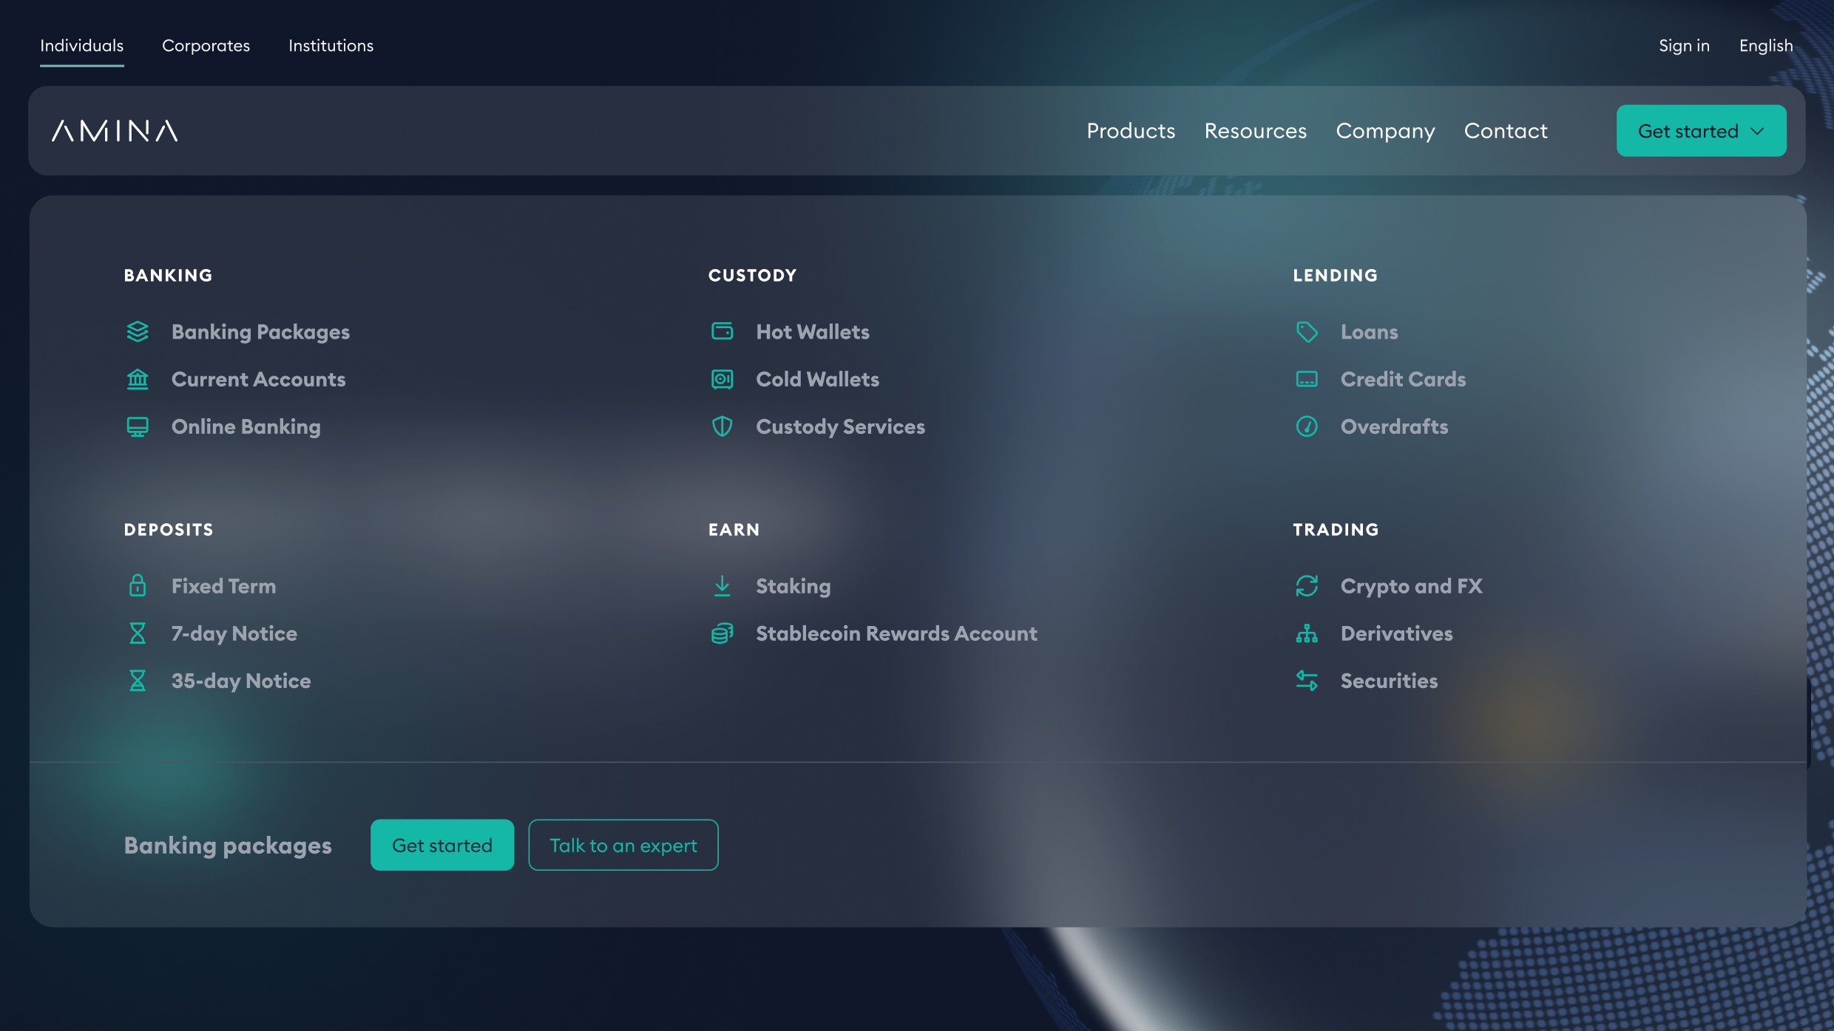Open the Crypto and FX link
The height and width of the screenshot is (1031, 1834).
(1411, 587)
